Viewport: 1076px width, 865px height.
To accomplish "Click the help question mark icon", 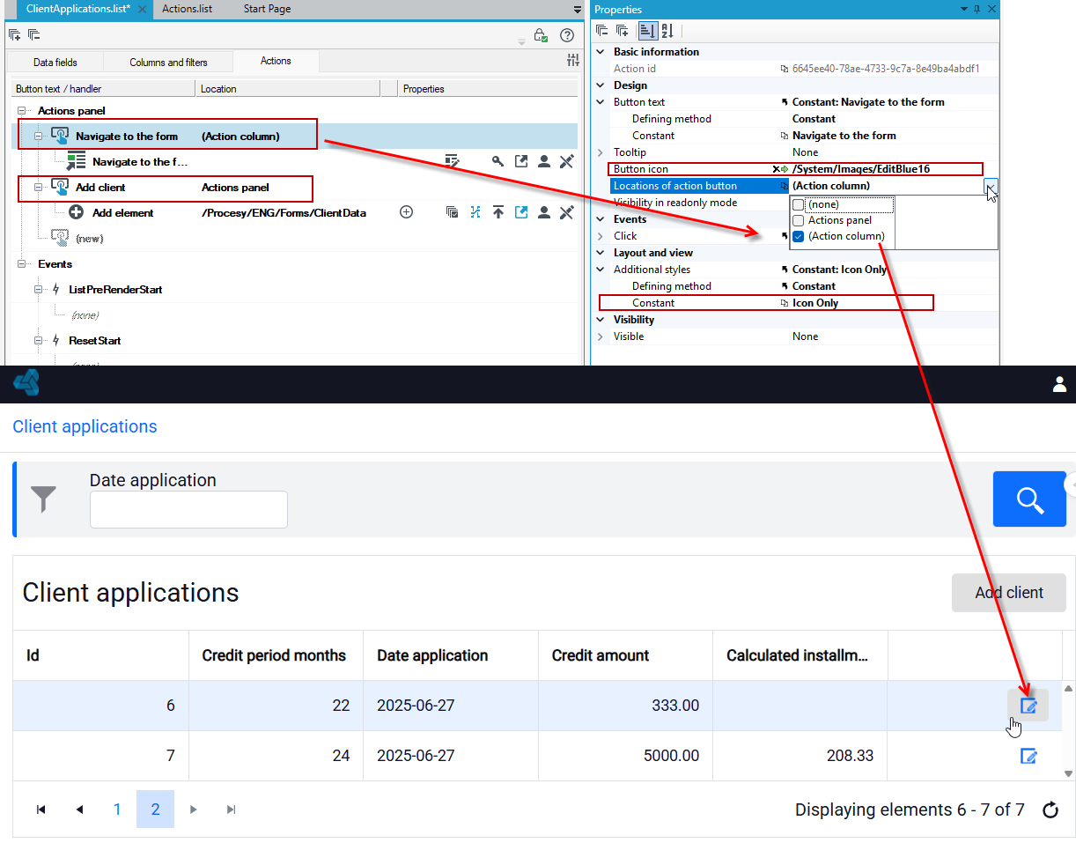I will 567,35.
